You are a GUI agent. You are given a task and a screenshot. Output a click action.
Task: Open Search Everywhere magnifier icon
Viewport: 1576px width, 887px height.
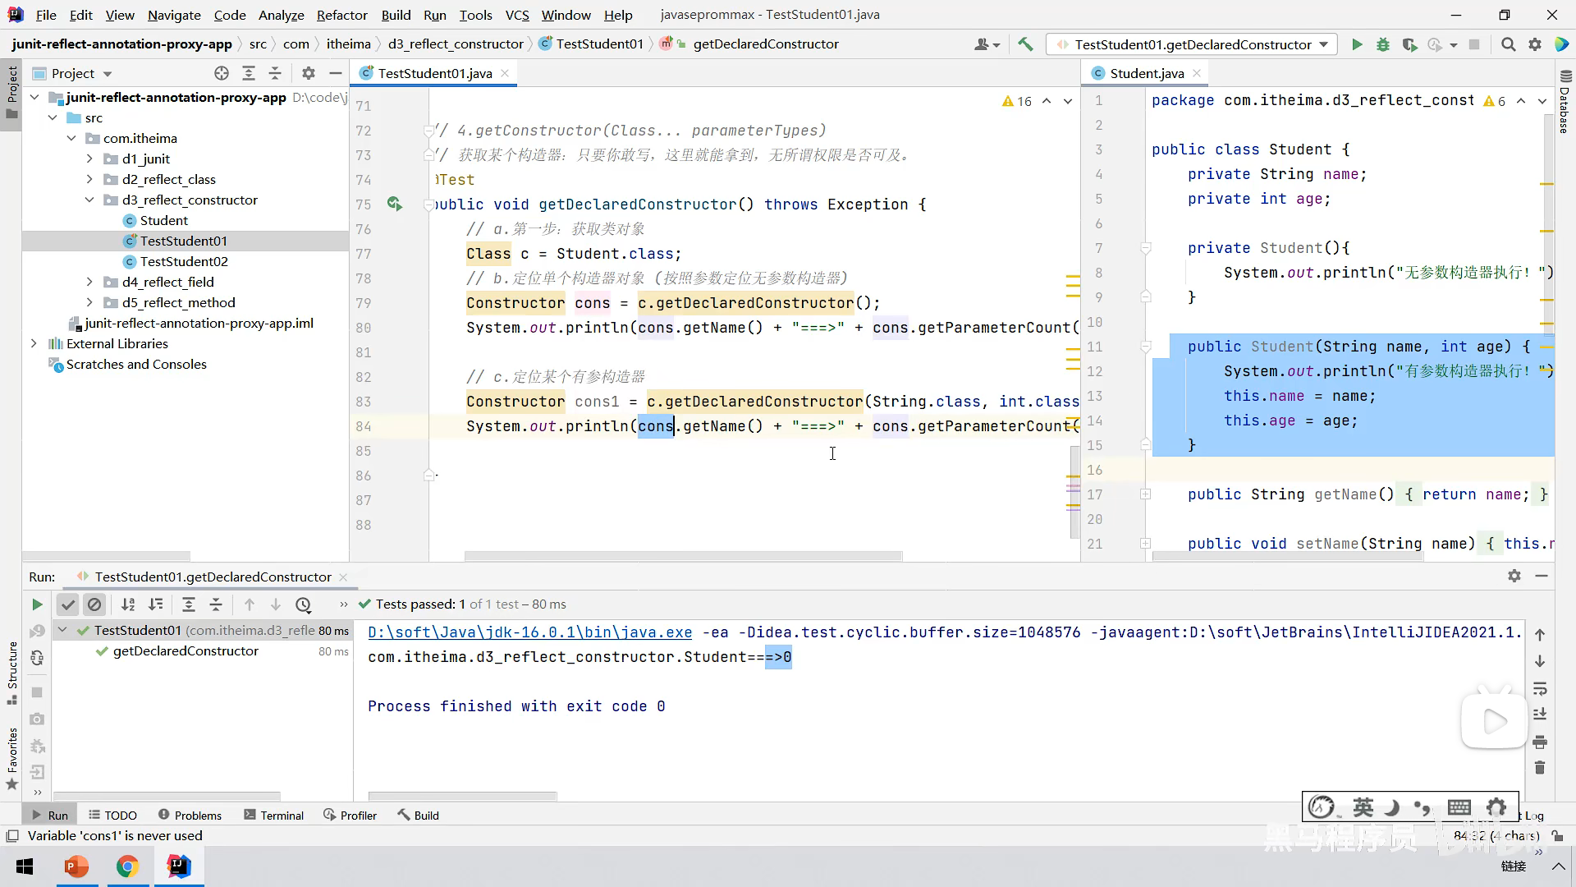coord(1508,44)
